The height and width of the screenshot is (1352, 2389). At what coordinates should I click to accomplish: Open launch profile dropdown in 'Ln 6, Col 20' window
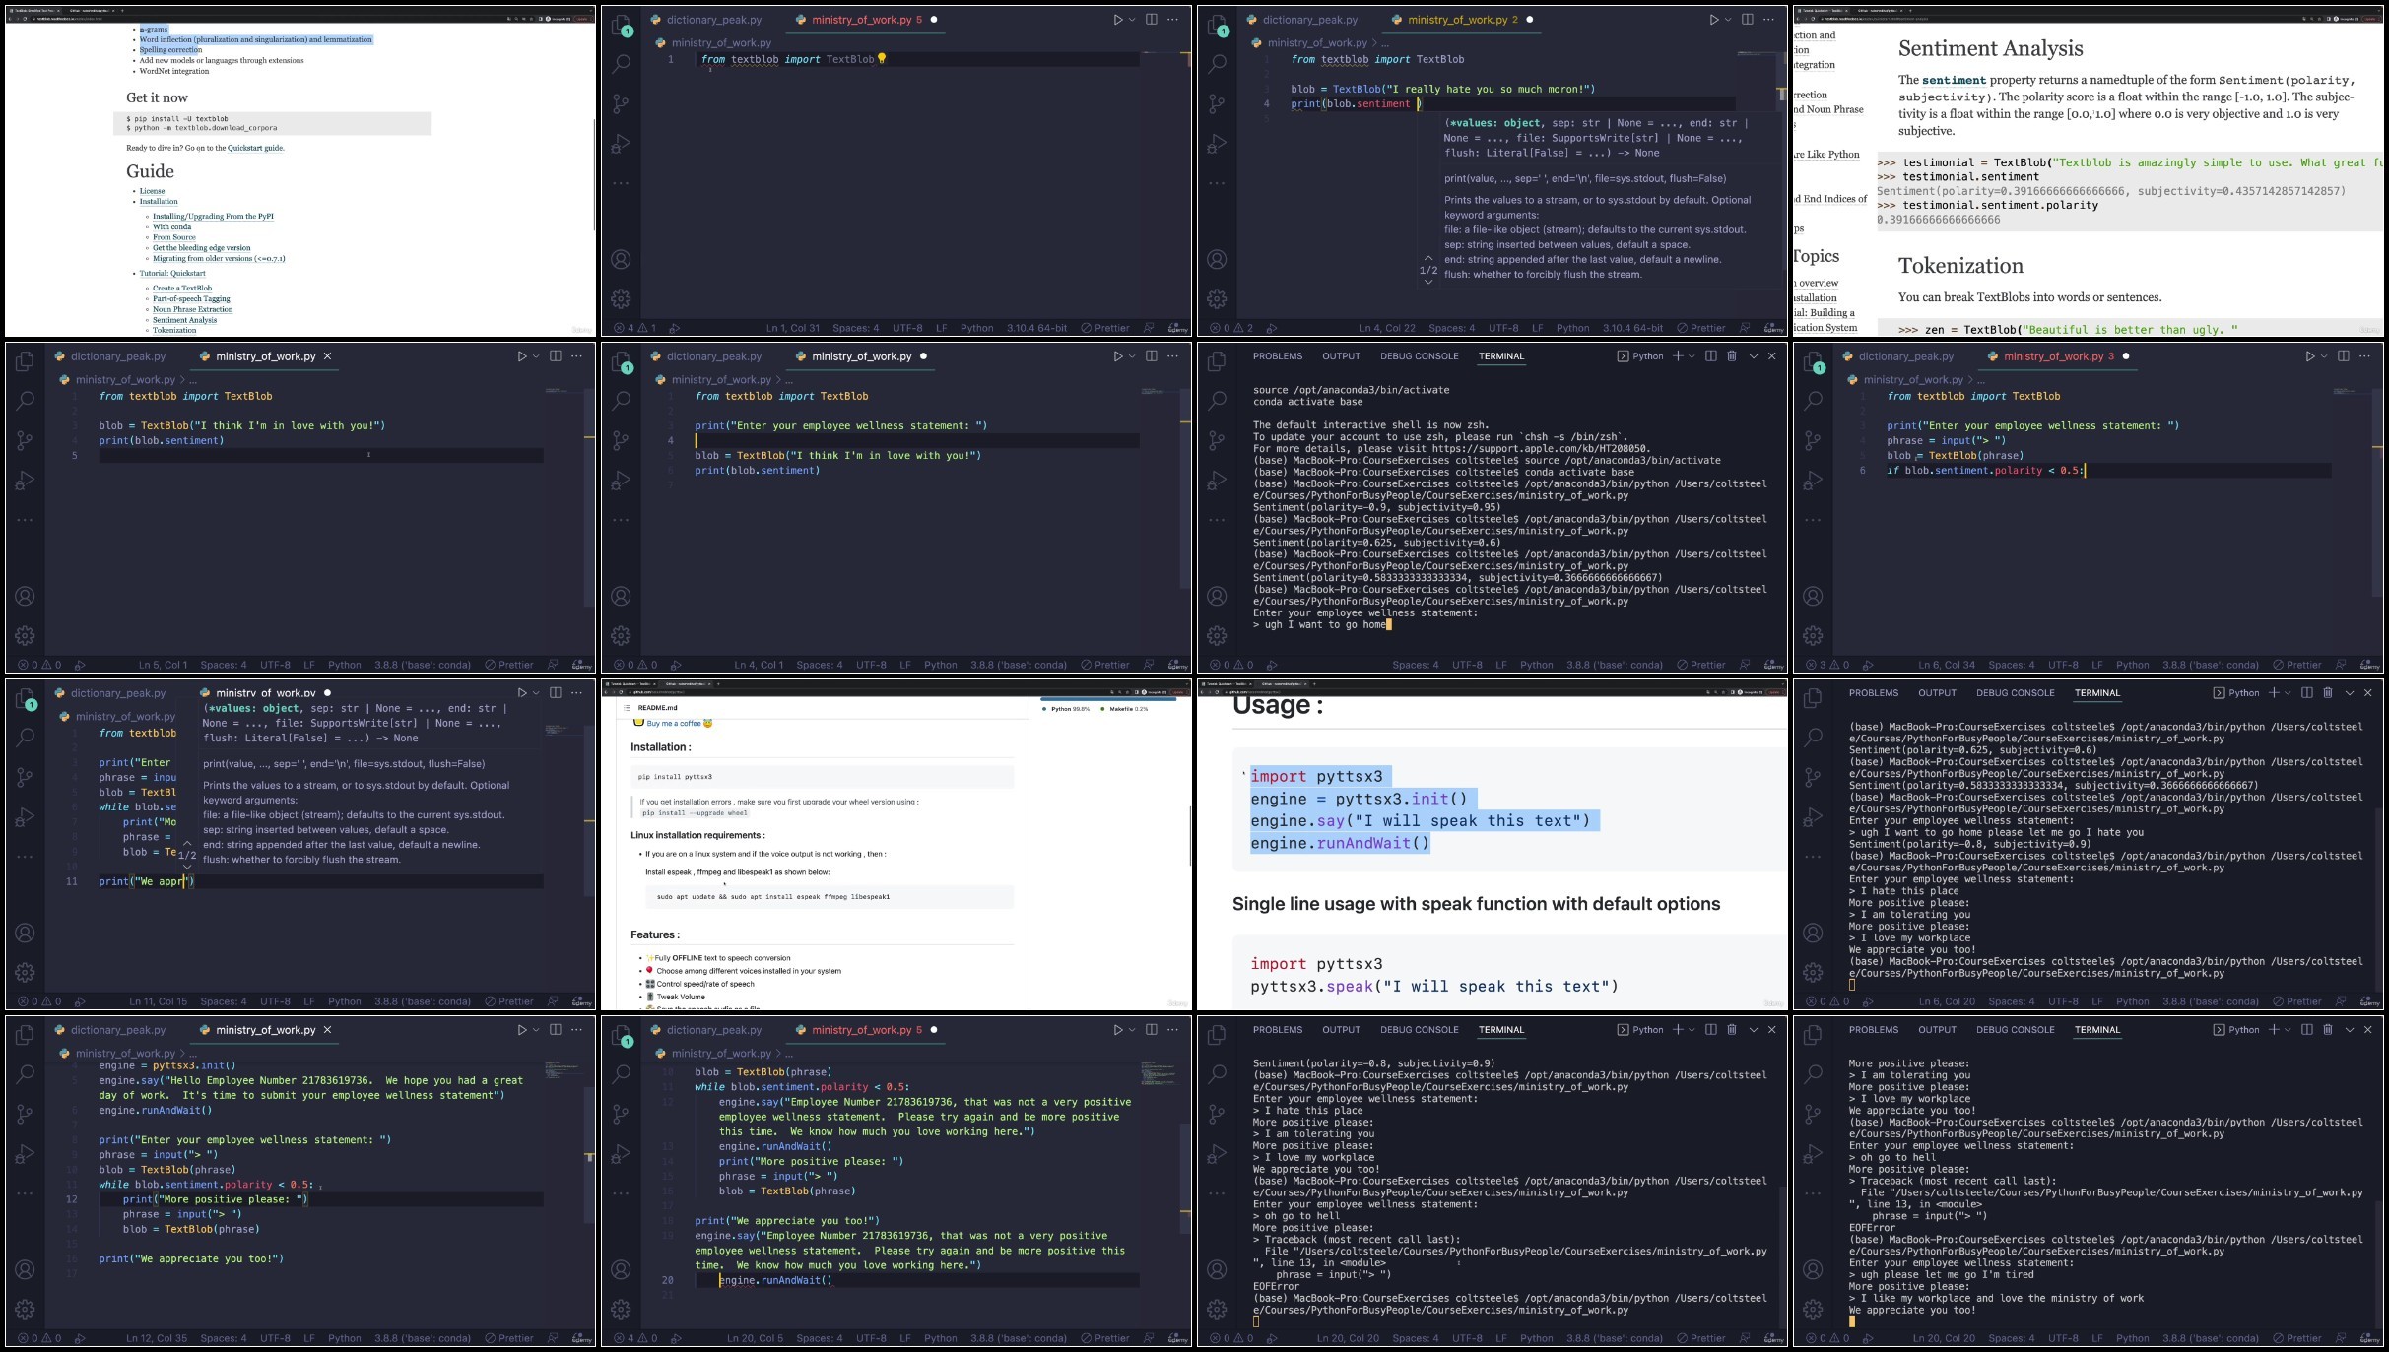2288,693
